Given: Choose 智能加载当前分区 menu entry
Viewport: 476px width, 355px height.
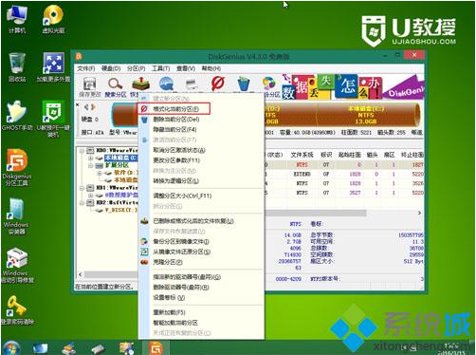Looking at the screenshot, I should pyautogui.click(x=201, y=323).
